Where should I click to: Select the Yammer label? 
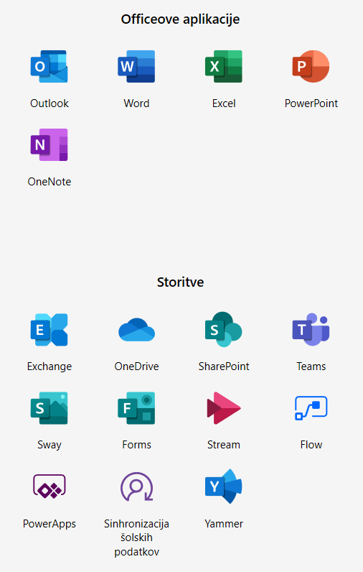click(x=224, y=524)
